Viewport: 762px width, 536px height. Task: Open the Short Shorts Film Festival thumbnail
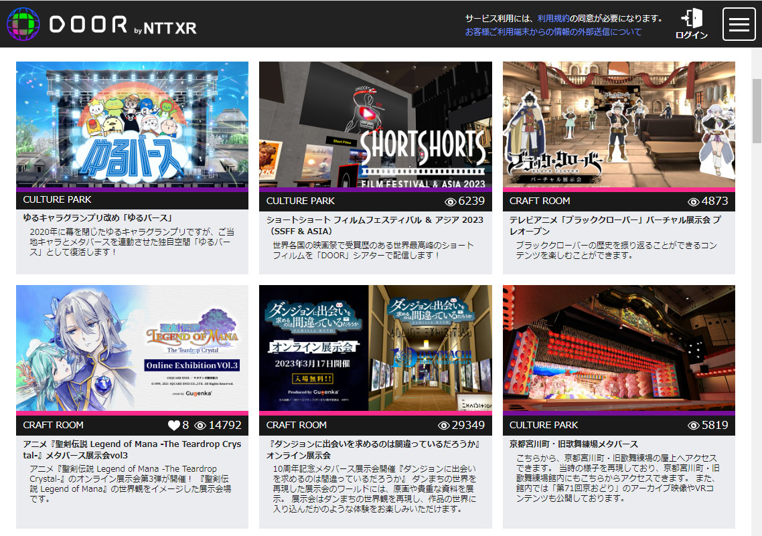pos(375,125)
